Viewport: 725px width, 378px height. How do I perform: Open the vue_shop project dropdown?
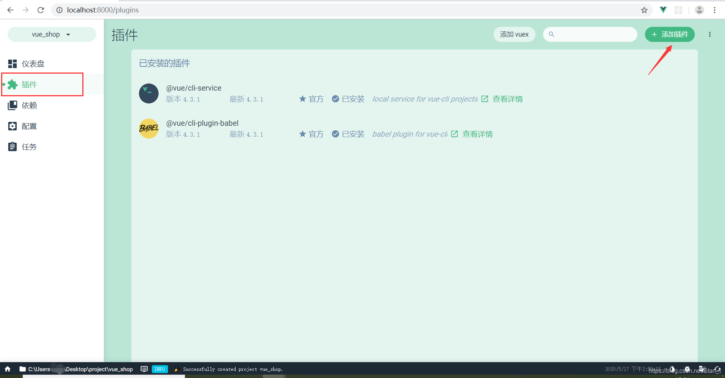52,34
